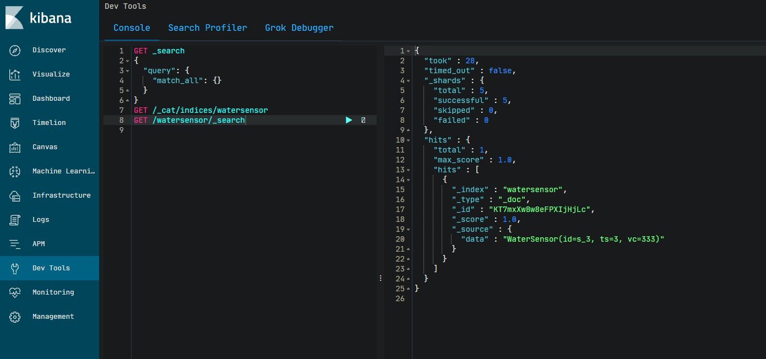Click Infrastructure label in sidebar
Screen dimensions: 766x359
[x=62, y=195]
